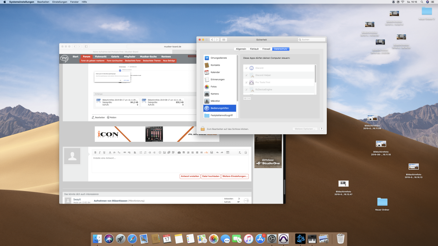Screen dimensions: 438x246
Task: Click the SoundCloud icon in reply editor
Action: (x=206, y=152)
